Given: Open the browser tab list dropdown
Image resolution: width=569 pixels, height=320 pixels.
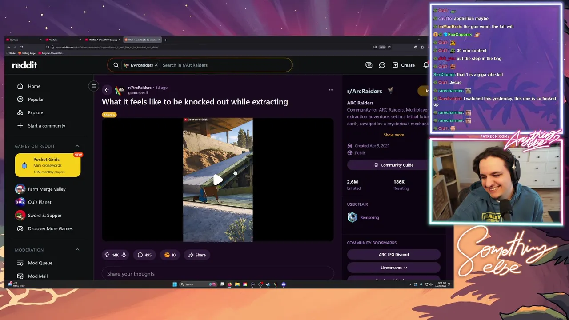Looking at the screenshot, I should [419, 40].
